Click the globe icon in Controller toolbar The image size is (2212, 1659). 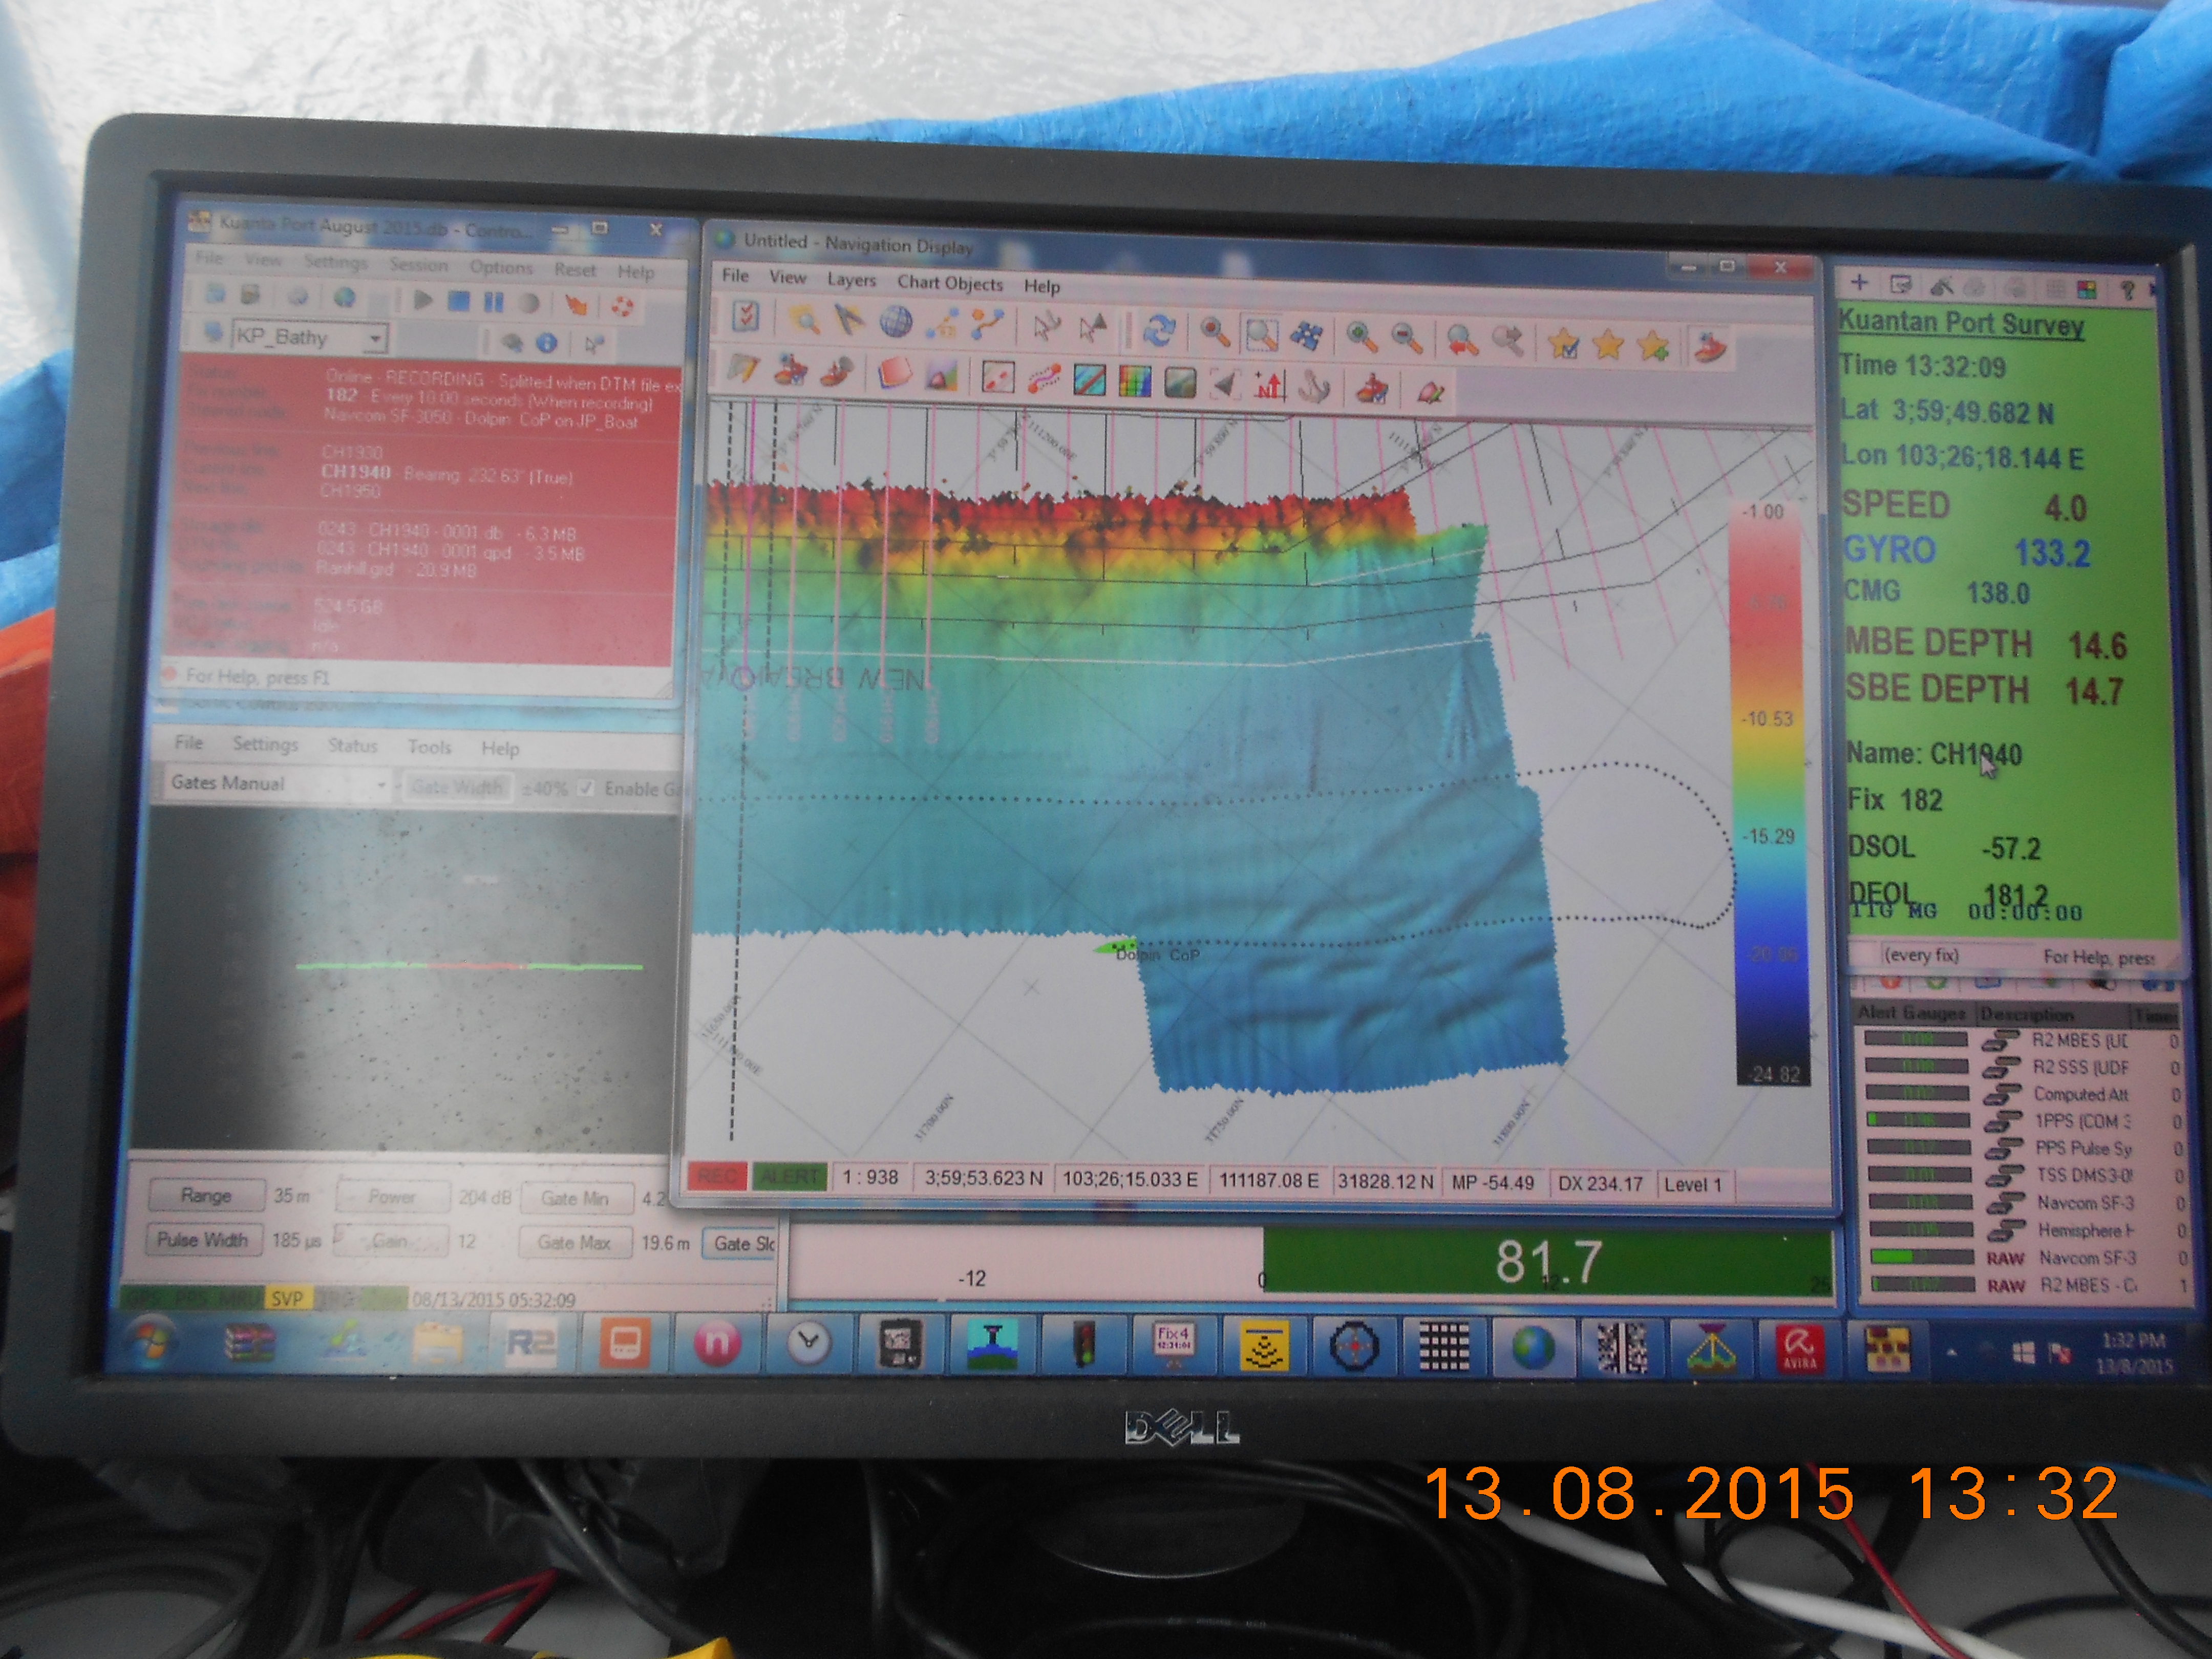pos(344,298)
